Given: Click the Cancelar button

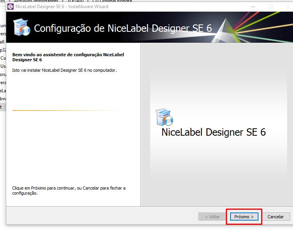Looking at the screenshot, I should (276, 217).
